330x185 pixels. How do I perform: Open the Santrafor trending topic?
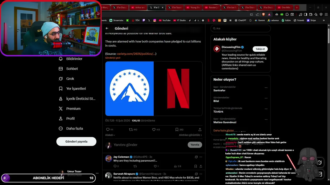219,90
